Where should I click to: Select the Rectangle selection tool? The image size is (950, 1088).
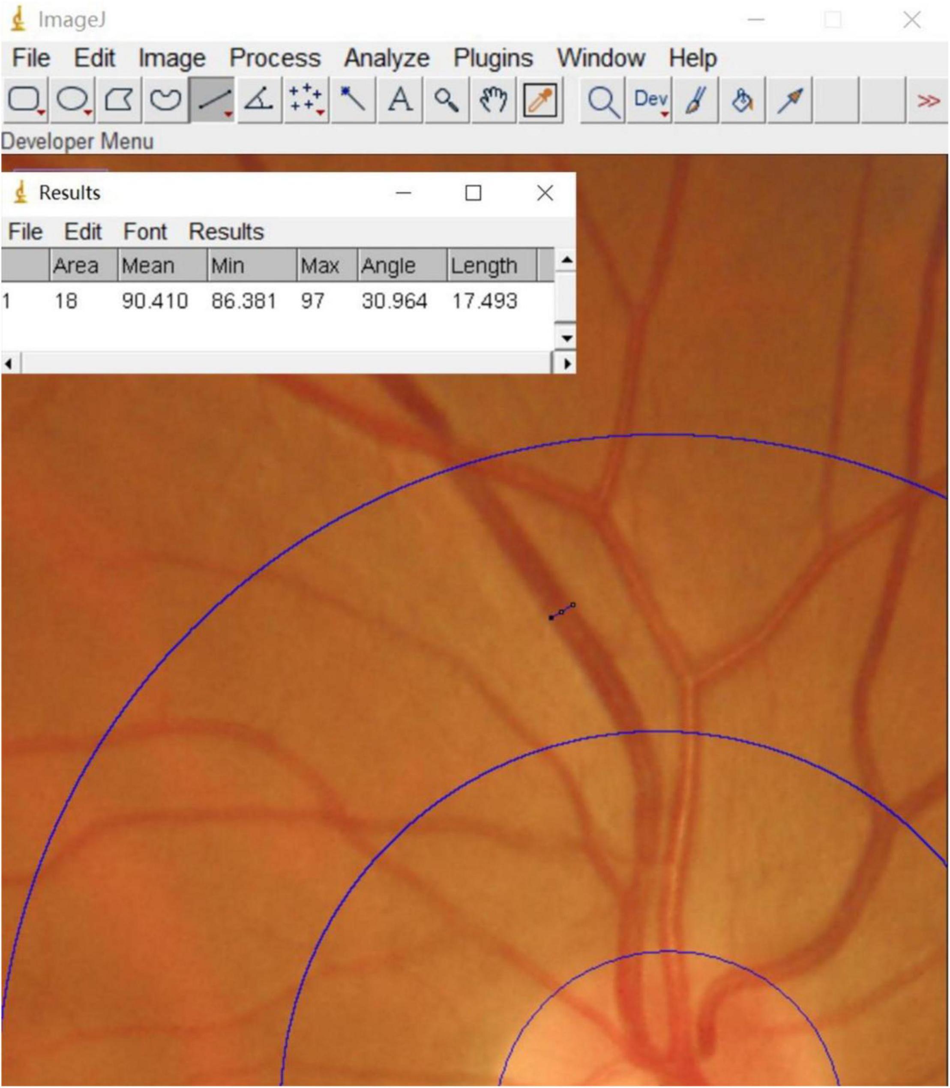tap(25, 100)
